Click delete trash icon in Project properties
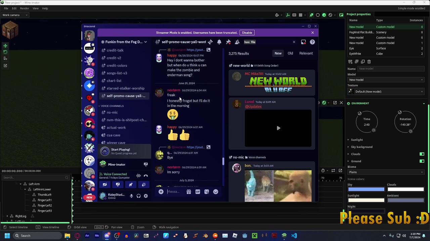The width and height of the screenshot is (430, 241). pyautogui.click(x=369, y=62)
